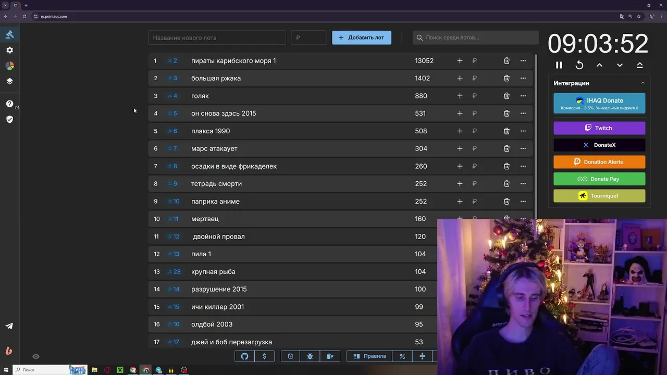Click the bug report icon
Viewport: 667px width, 375px height.
click(310, 356)
